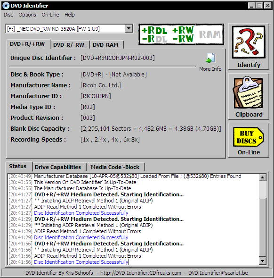Click the log line 'This Version Of DVD Identifier Is Up-To-Date'

pyautogui.click(x=73, y=182)
